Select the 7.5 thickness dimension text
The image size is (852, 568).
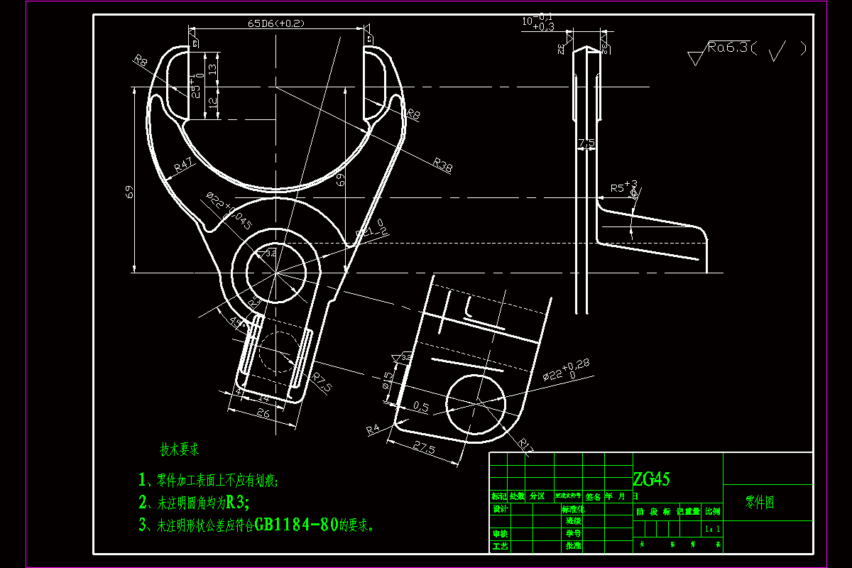(x=586, y=143)
